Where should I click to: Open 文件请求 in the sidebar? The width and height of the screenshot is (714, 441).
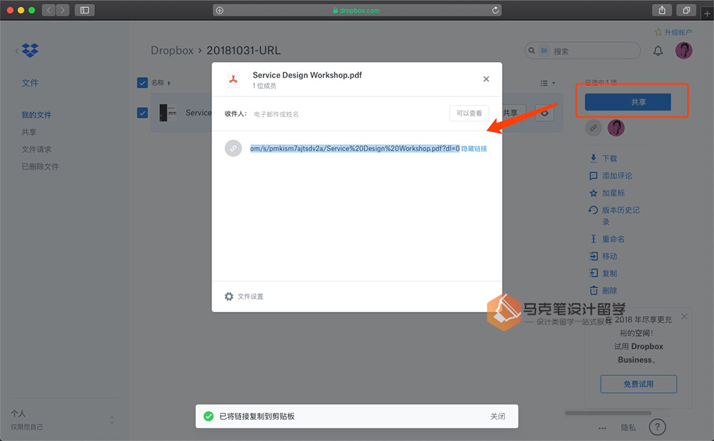pyautogui.click(x=36, y=150)
